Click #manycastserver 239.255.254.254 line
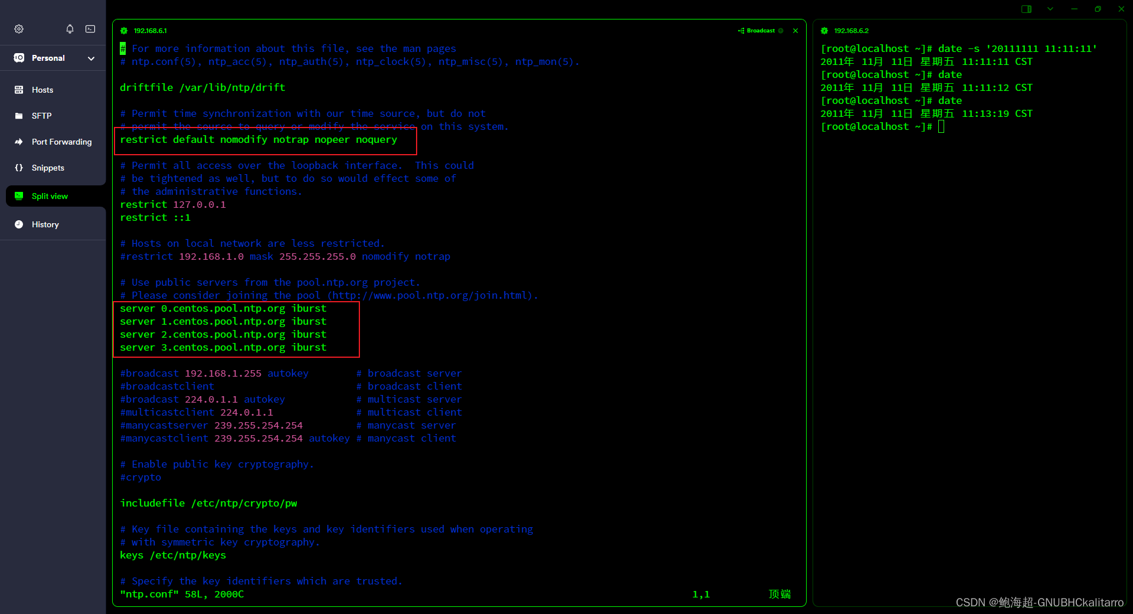The height and width of the screenshot is (614, 1133). pyautogui.click(x=211, y=425)
